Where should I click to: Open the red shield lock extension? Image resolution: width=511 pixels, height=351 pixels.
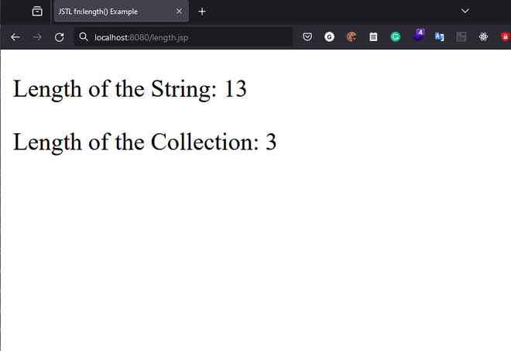pyautogui.click(x=505, y=37)
